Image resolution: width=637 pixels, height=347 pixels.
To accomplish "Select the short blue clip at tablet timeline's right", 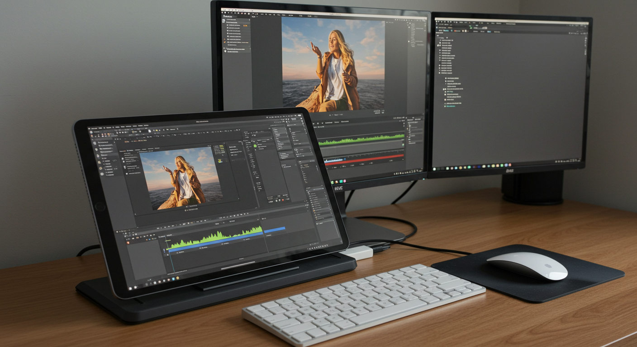I will pos(275,230).
